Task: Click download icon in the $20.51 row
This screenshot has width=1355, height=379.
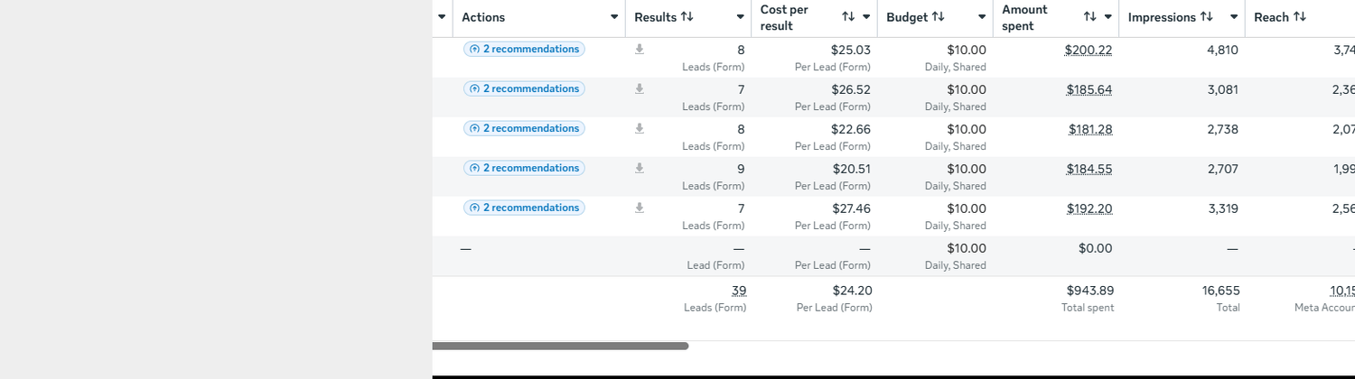Action: click(640, 169)
